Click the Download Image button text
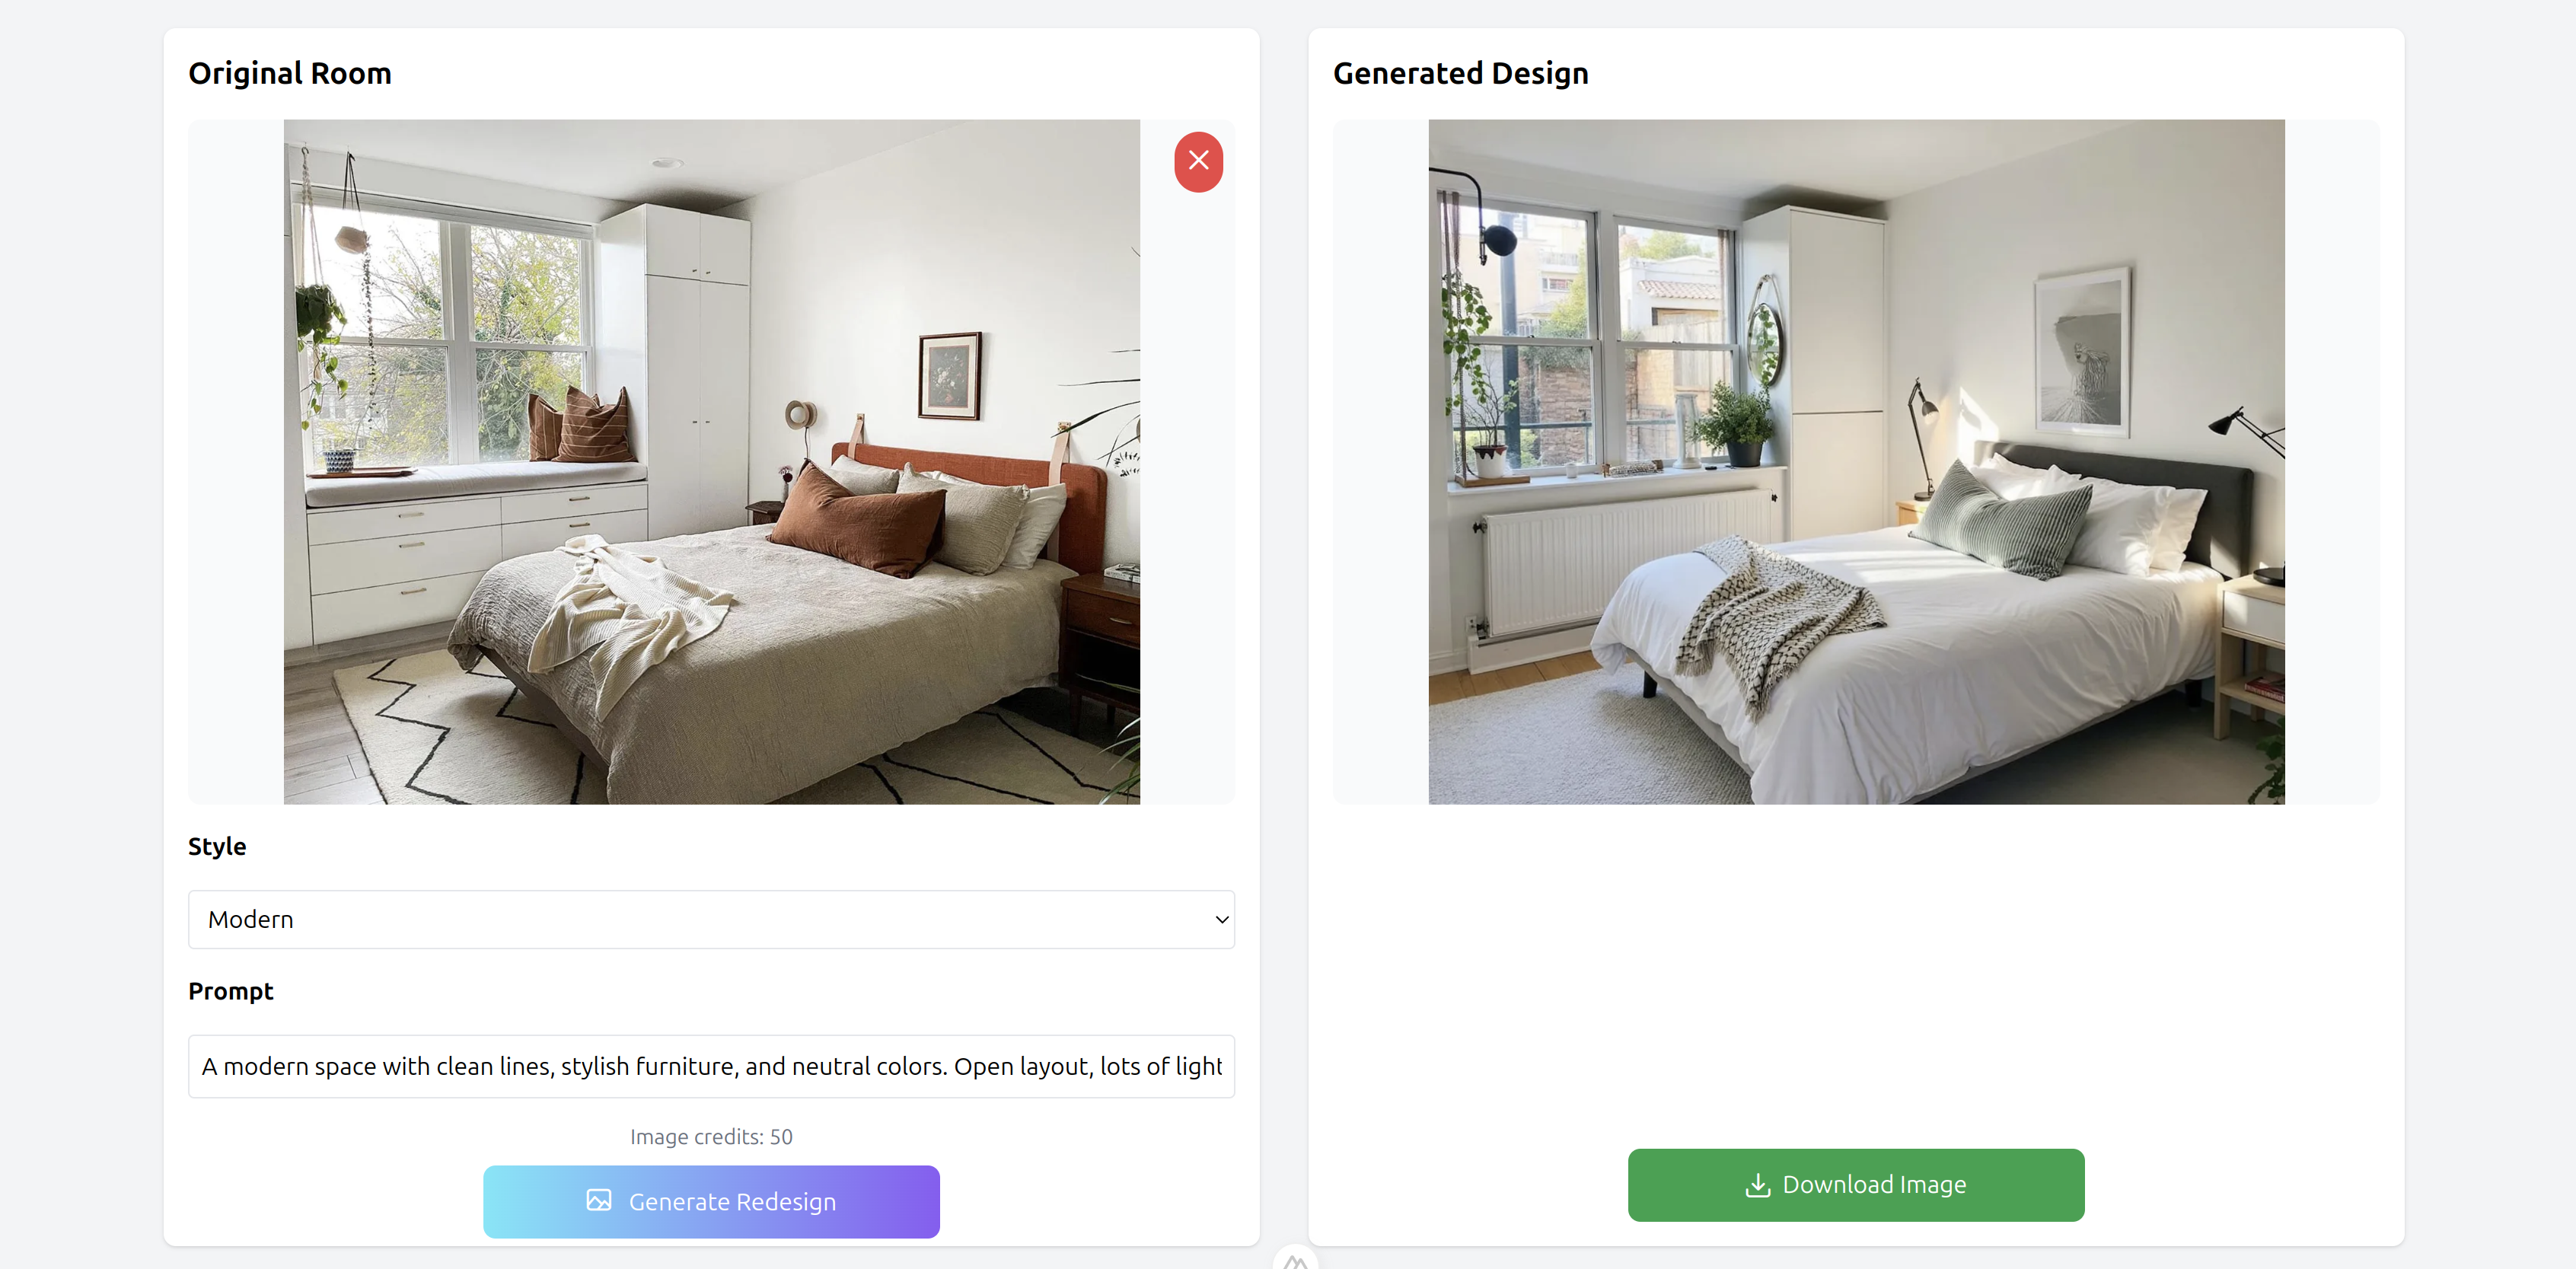This screenshot has width=2576, height=1269. [x=1874, y=1185]
